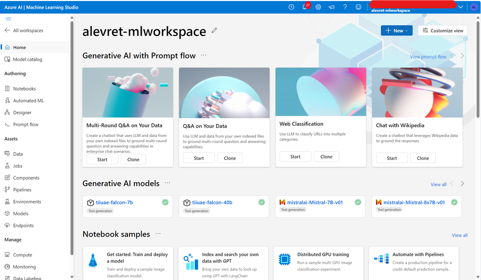Screen dimensions: 481x280
Task: Click the Prompt flow icon
Action: (x=7, y=124)
